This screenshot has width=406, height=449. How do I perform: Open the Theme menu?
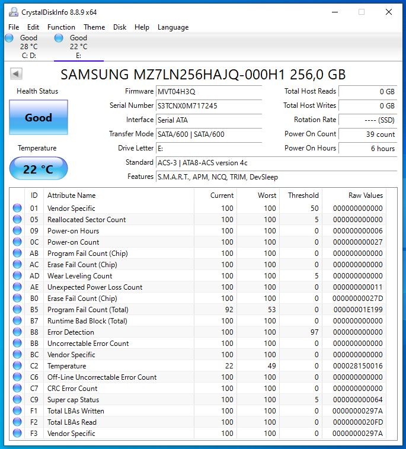point(94,27)
